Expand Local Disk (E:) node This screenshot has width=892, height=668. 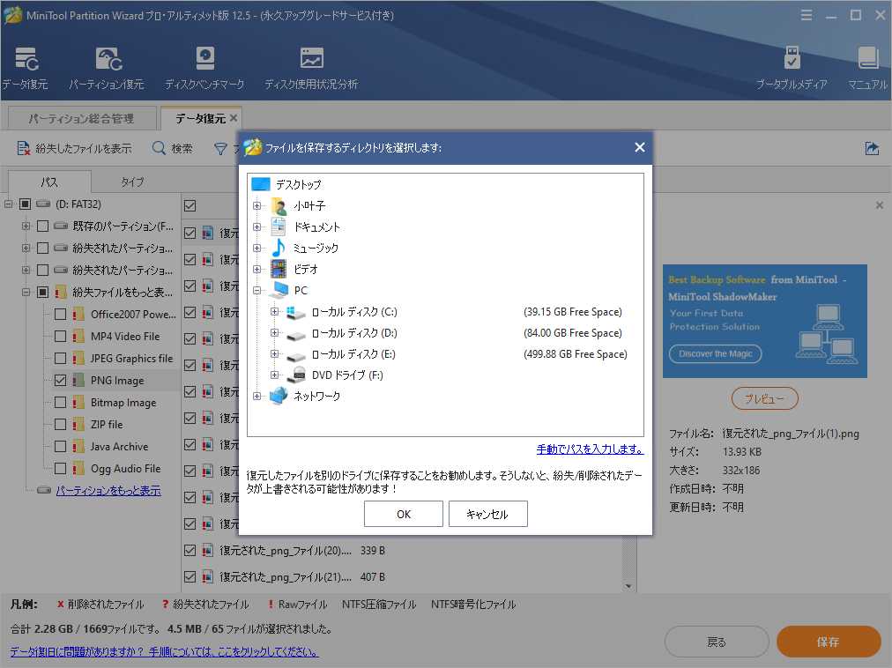(x=275, y=354)
